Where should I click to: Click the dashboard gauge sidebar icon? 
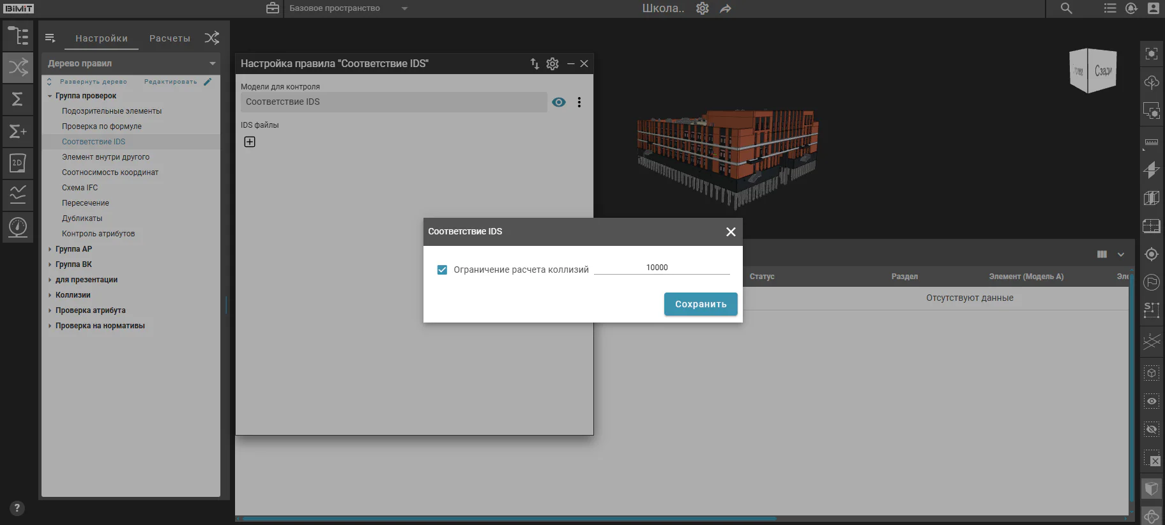[x=18, y=227]
